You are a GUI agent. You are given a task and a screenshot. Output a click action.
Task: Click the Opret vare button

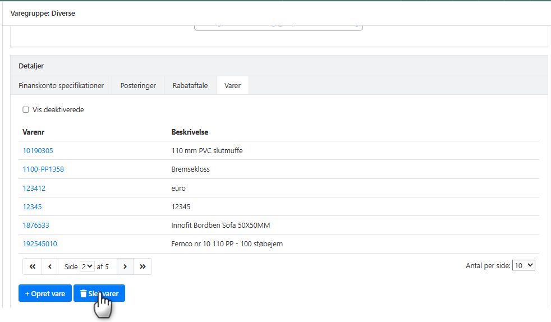[x=45, y=293]
